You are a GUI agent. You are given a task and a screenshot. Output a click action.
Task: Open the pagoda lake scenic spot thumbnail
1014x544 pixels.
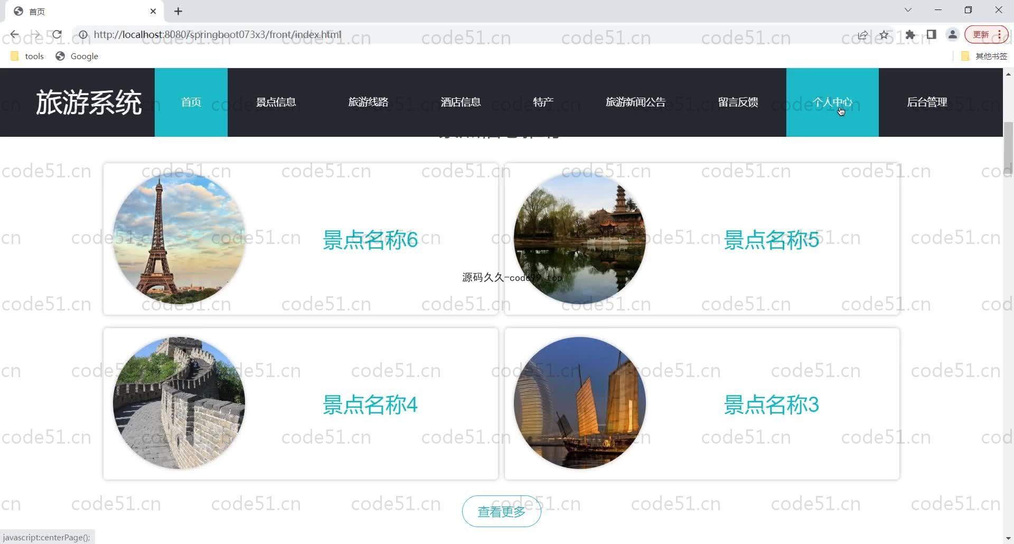pyautogui.click(x=580, y=238)
